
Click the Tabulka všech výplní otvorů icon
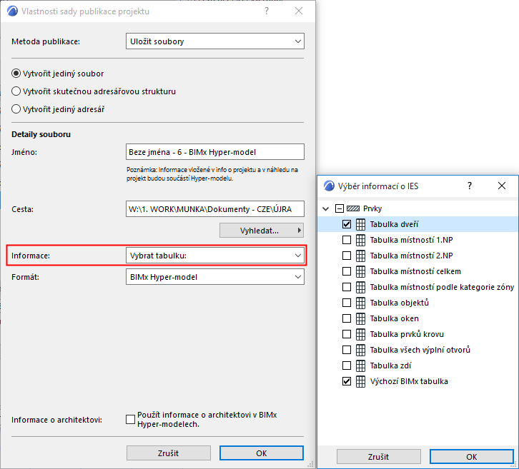tap(360, 350)
